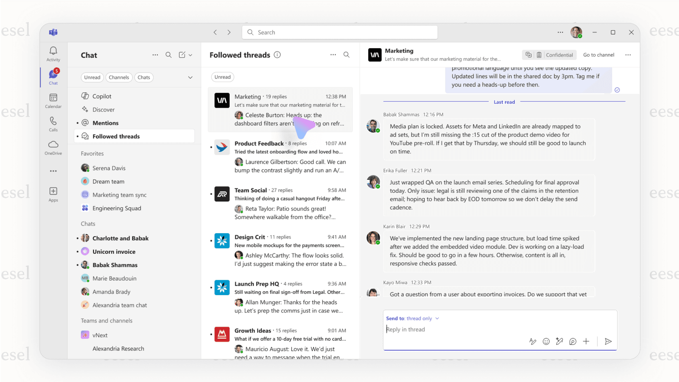Open the Apps panel
Screen dimensions: 679x382
pyautogui.click(x=53, y=193)
